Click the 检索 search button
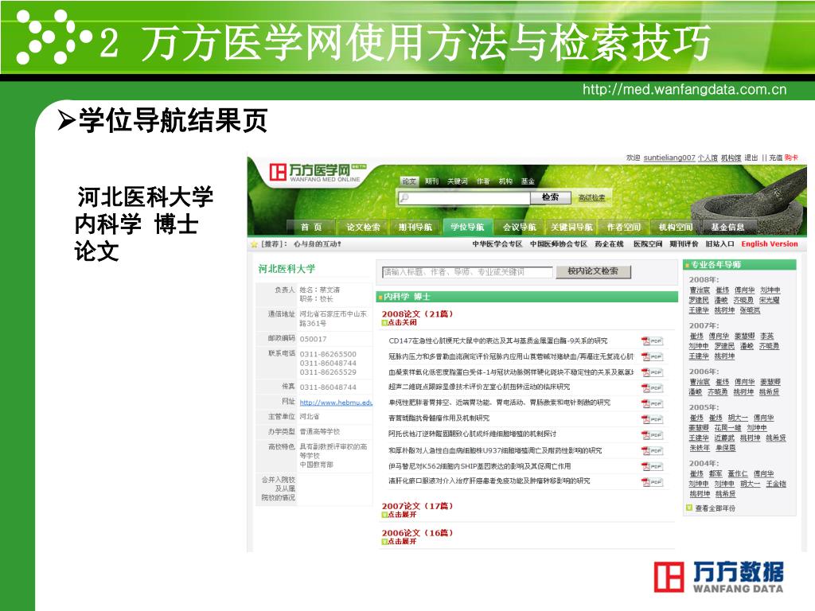815x611 pixels. point(551,197)
